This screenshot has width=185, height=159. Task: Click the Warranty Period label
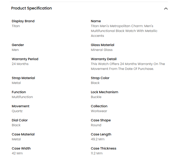(25, 59)
